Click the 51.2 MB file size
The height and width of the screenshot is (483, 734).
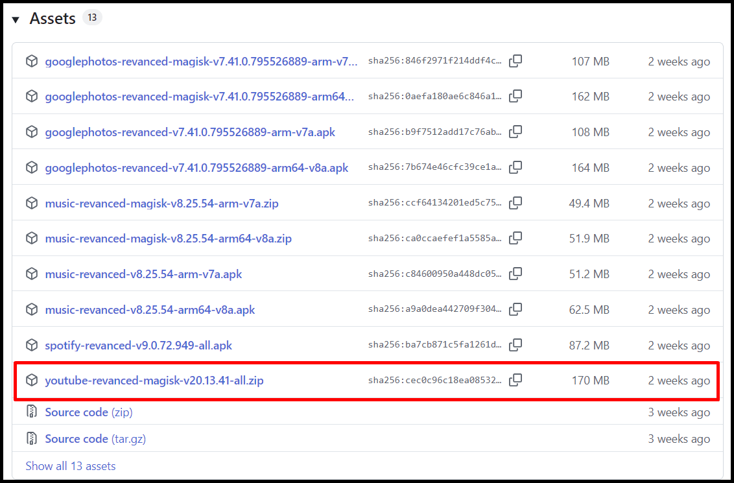(589, 274)
